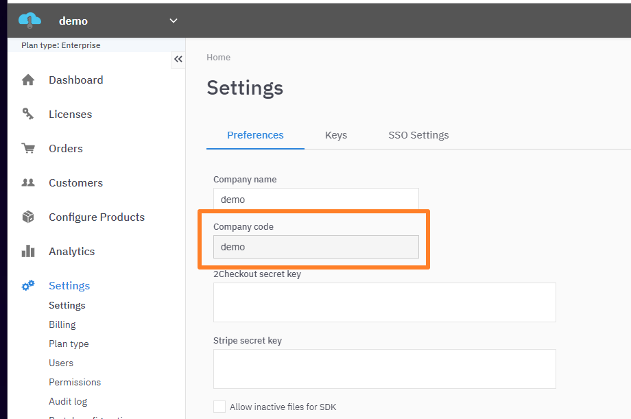Open Audit log submenu item
631x419 pixels.
(68, 401)
